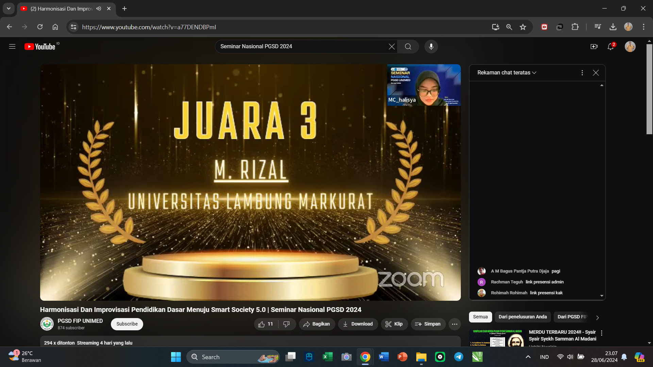Open Telegram from taskbar
This screenshot has width=653, height=367.
(x=458, y=357)
